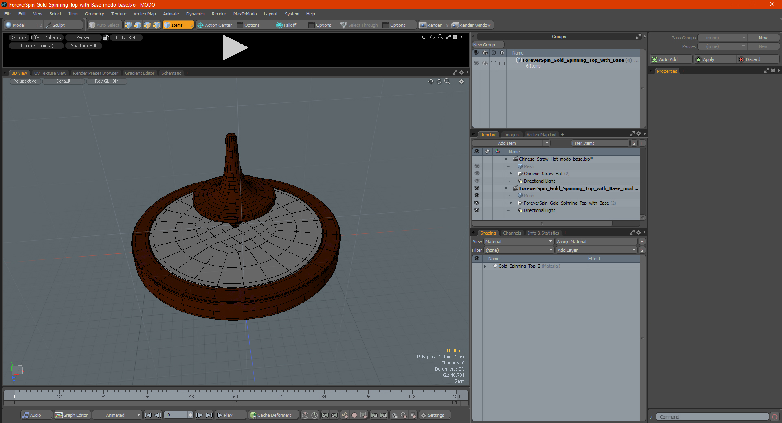Toggle visibility of Chinese_Straw_Hat item
This screenshot has width=782, height=423.
pos(477,174)
